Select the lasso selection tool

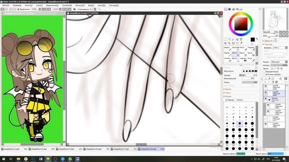(229, 40)
